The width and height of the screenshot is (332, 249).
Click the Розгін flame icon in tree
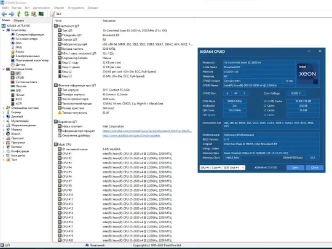13,52
